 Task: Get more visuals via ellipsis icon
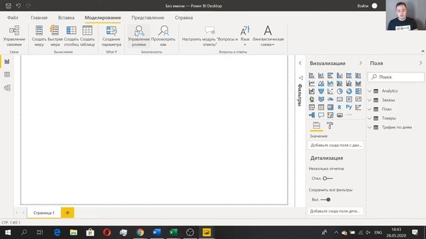click(349, 115)
